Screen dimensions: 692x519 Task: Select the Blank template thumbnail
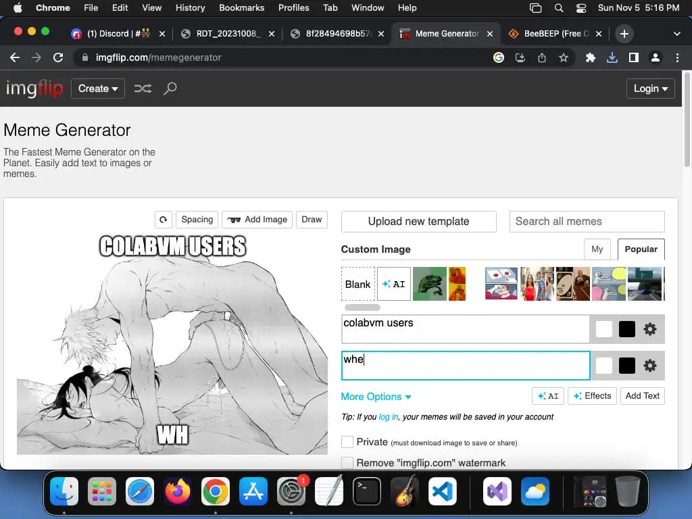tap(358, 285)
